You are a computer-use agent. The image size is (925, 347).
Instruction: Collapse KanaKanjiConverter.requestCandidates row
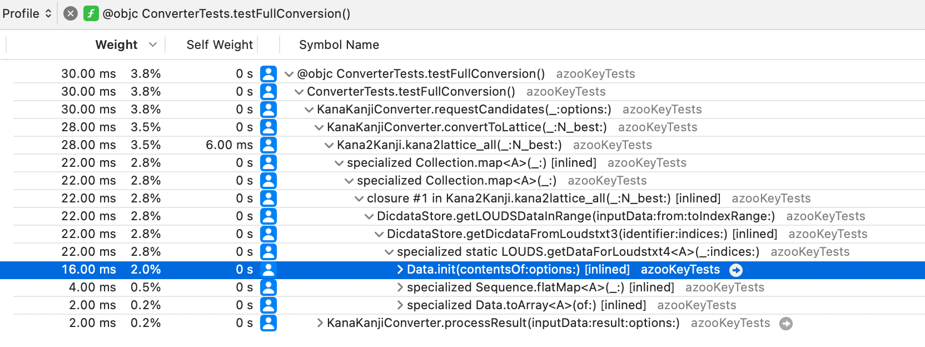coord(309,110)
